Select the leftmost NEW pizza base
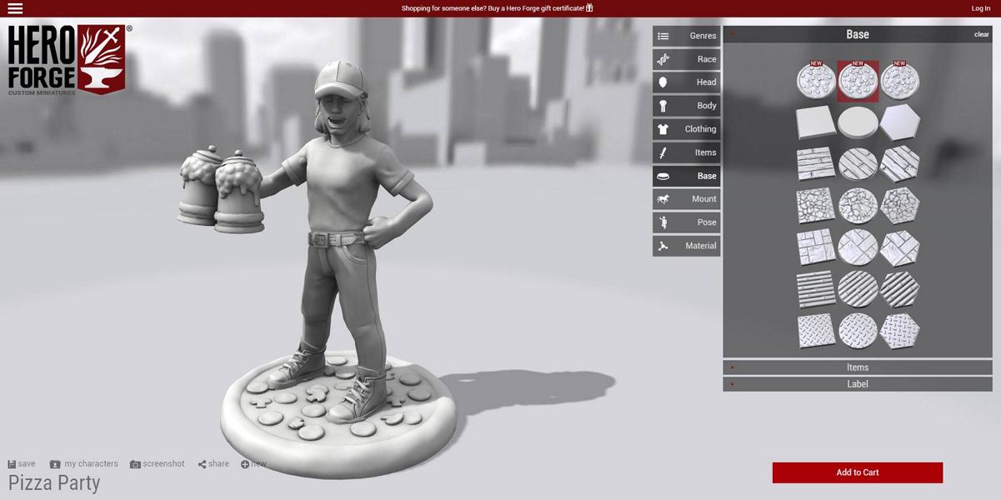1001x500 pixels. tap(816, 82)
